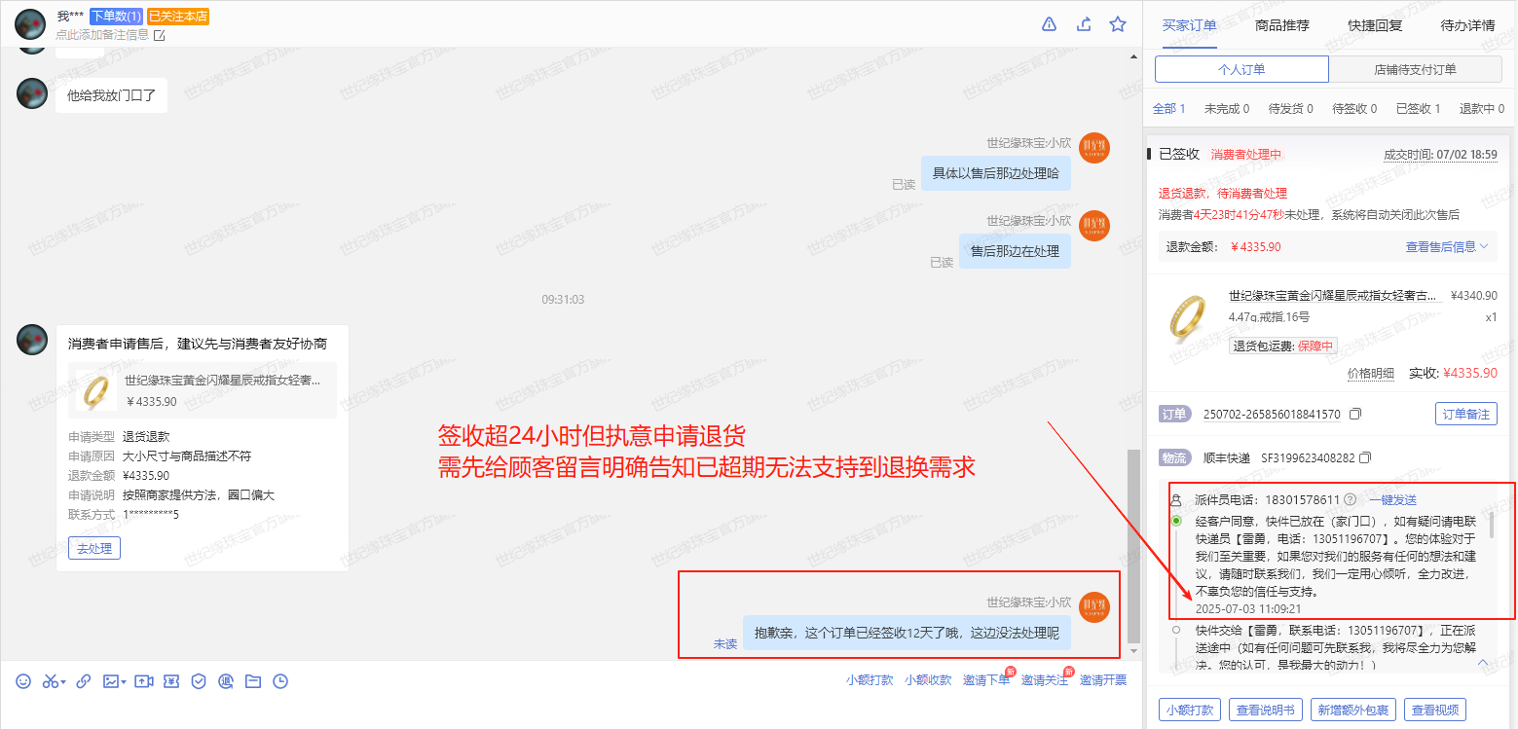Switch to 店铺待支付订单 view
Image resolution: width=1518 pixels, height=729 pixels.
[x=1415, y=69]
